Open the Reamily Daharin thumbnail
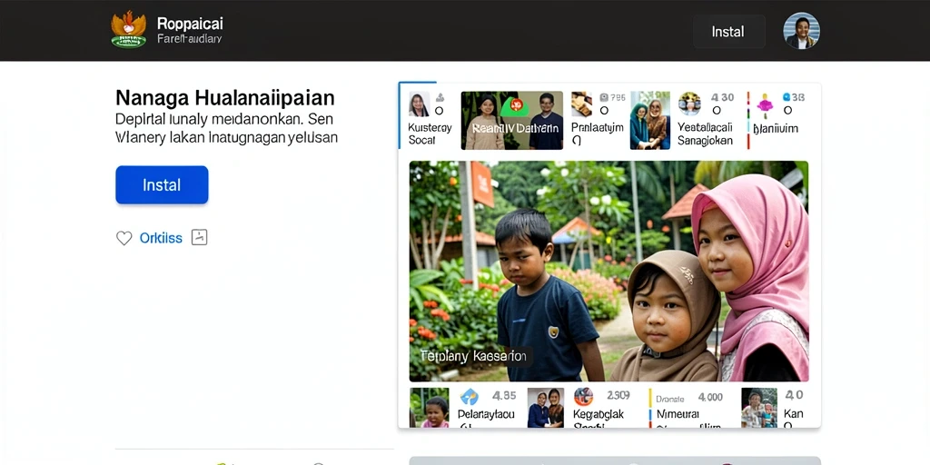The width and height of the screenshot is (930, 465). (x=512, y=121)
